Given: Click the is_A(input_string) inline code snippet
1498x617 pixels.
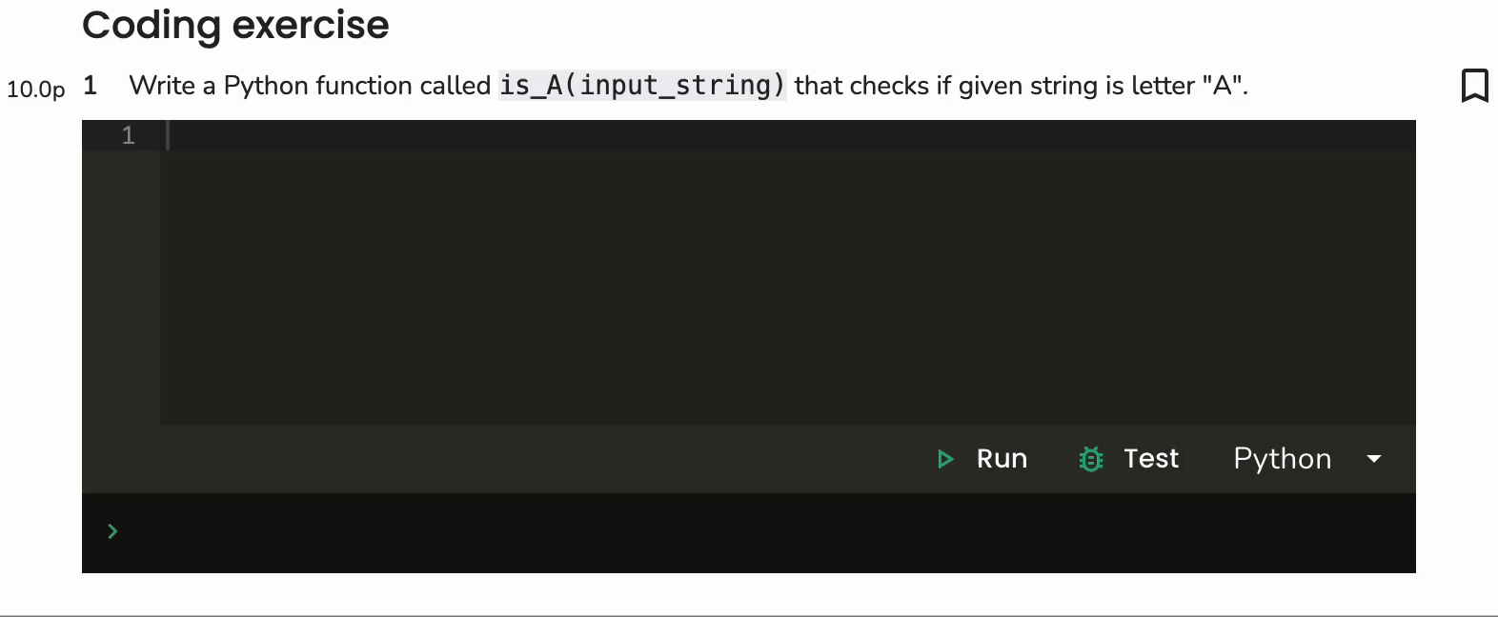Looking at the screenshot, I should coord(642,86).
